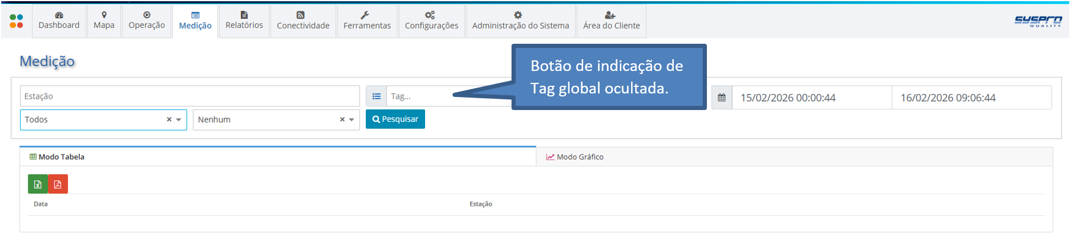The image size is (1071, 252).
Task: Click the four-dot colored logo icon
Action: point(17,21)
